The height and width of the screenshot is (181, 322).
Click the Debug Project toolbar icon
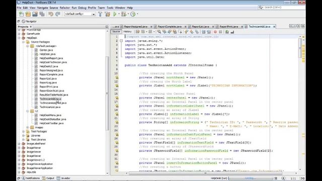(x=124, y=14)
